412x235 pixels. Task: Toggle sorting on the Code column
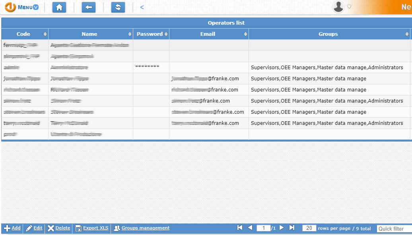click(45, 34)
